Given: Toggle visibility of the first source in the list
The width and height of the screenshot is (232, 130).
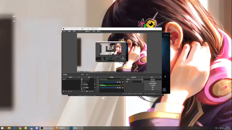Looking at the screenshot, I should 95,79.
